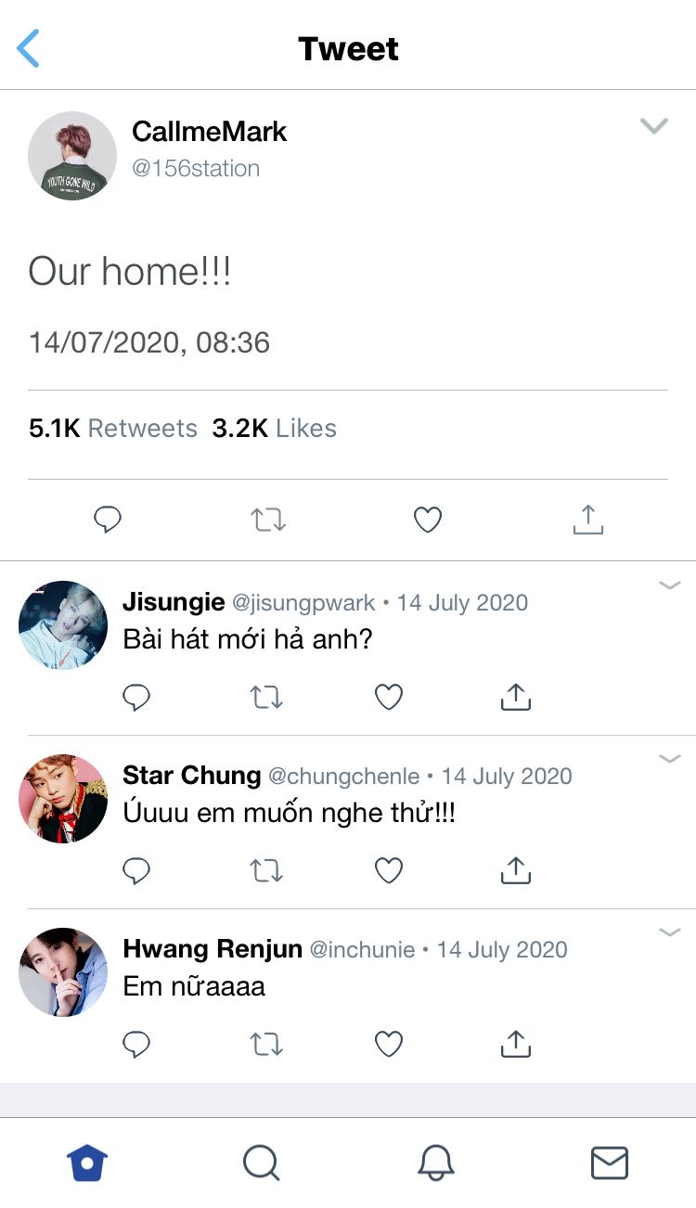Like the "Our home!!!" tweet
The width and height of the screenshot is (696, 1208).
point(427,520)
